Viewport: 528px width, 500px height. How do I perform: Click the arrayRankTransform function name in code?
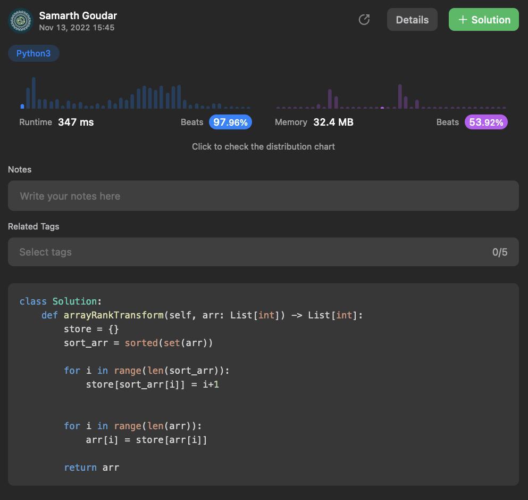click(x=113, y=315)
